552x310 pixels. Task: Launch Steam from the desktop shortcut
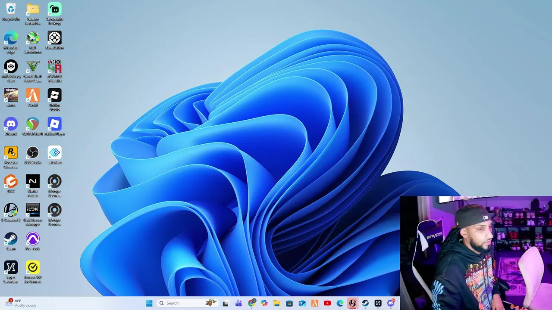click(x=11, y=242)
